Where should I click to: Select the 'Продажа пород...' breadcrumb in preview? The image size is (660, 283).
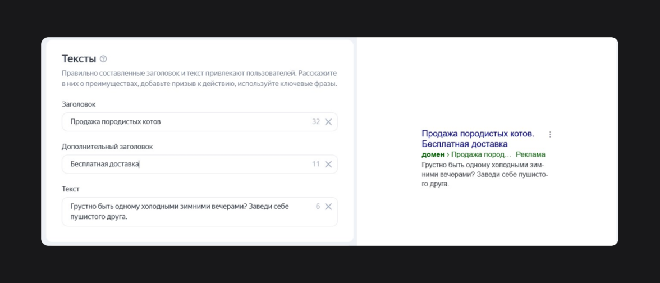pos(481,154)
